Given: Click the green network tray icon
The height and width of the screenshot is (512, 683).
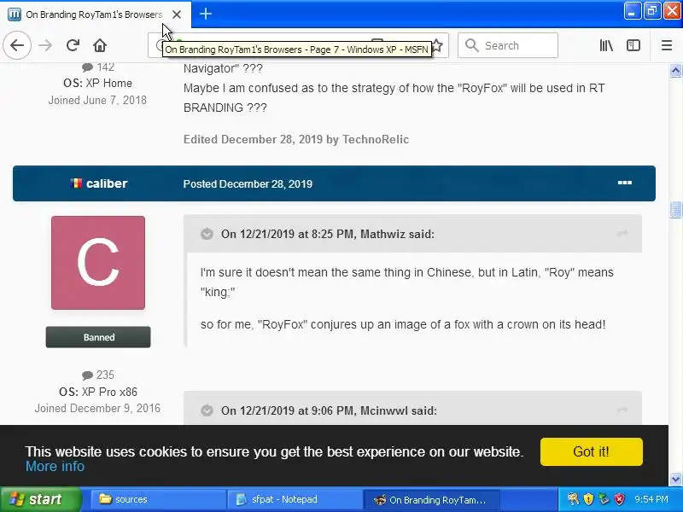Looking at the screenshot, I should coord(604,499).
